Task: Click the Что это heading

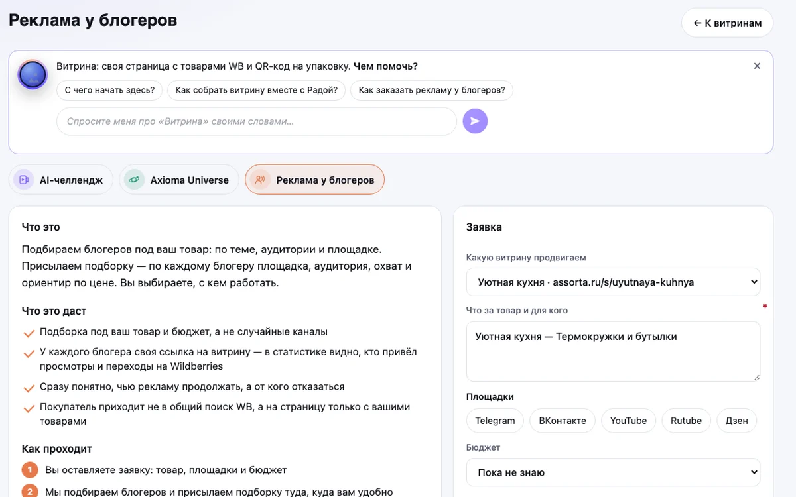Action: point(41,227)
